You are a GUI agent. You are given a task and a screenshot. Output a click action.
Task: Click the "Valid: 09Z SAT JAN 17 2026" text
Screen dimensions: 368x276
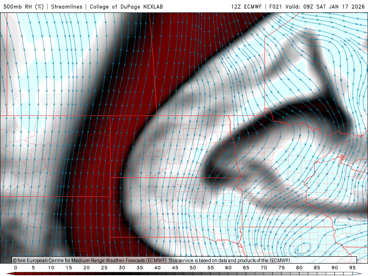[x=325, y=6]
